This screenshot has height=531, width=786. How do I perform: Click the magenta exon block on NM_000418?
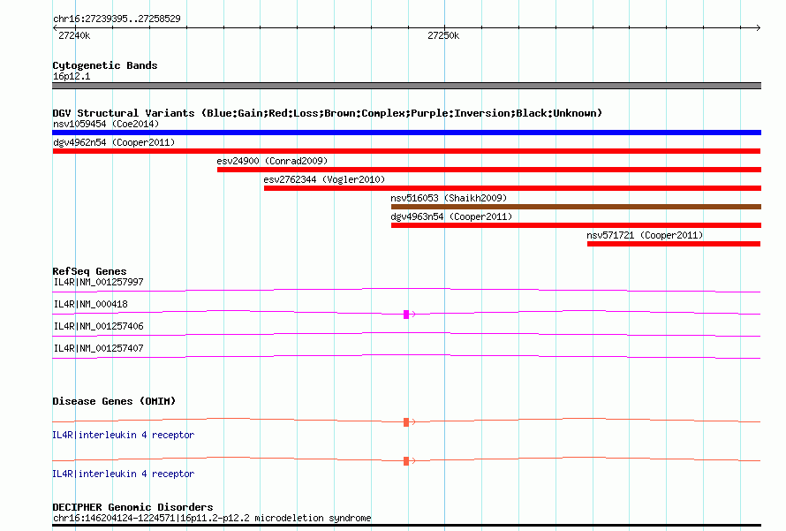click(406, 315)
